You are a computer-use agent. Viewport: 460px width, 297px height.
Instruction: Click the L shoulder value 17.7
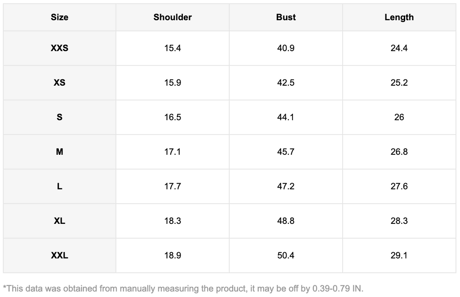click(x=172, y=186)
